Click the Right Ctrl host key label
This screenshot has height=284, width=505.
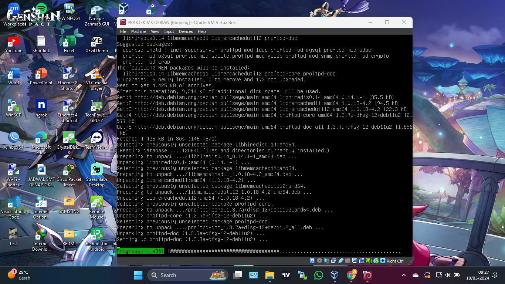click(395, 261)
